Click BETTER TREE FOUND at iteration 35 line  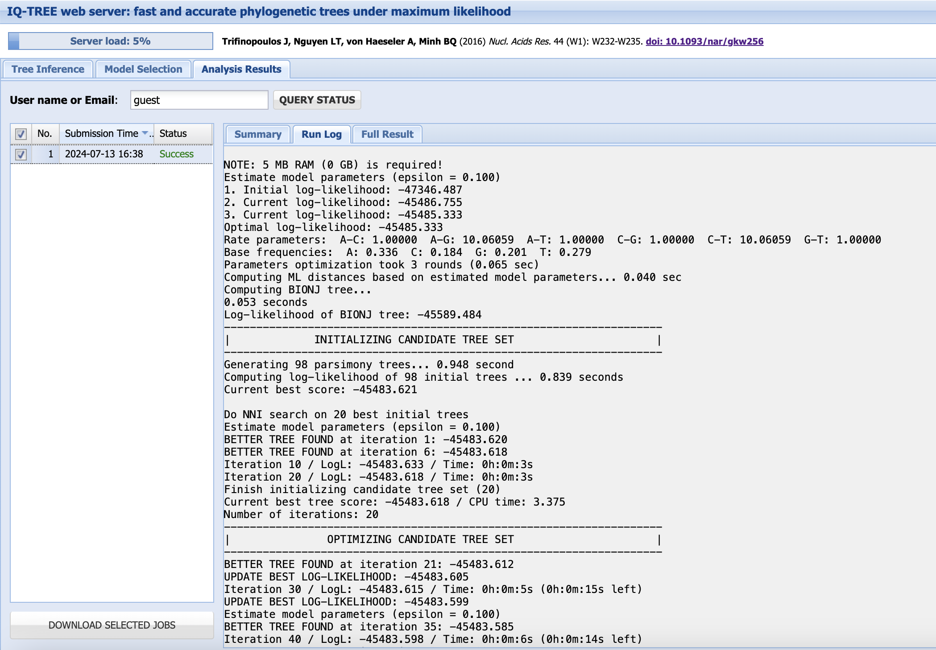[369, 627]
